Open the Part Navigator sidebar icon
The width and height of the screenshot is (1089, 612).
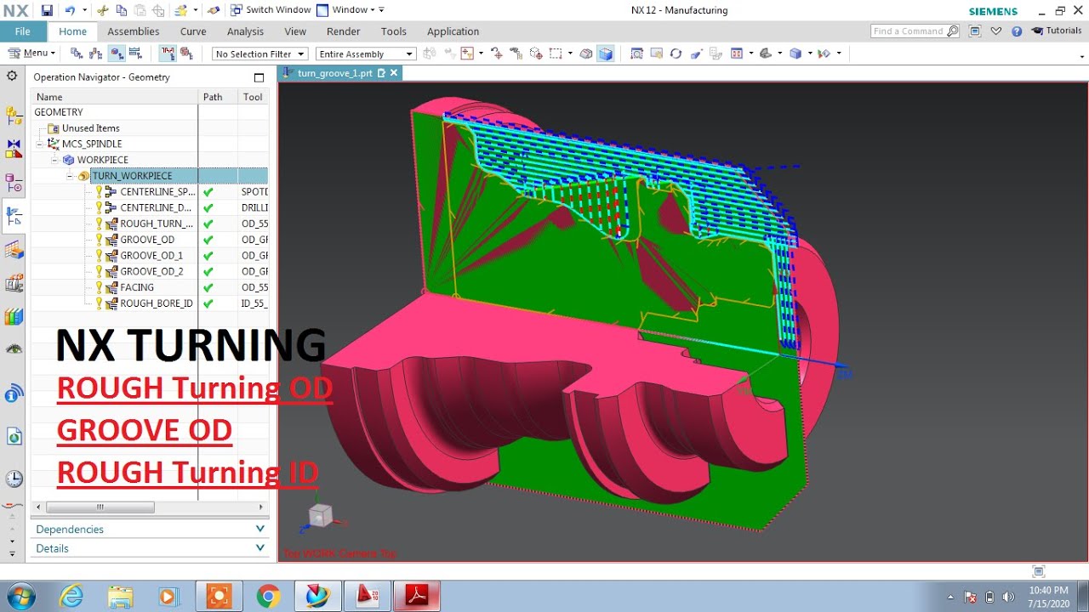14,183
